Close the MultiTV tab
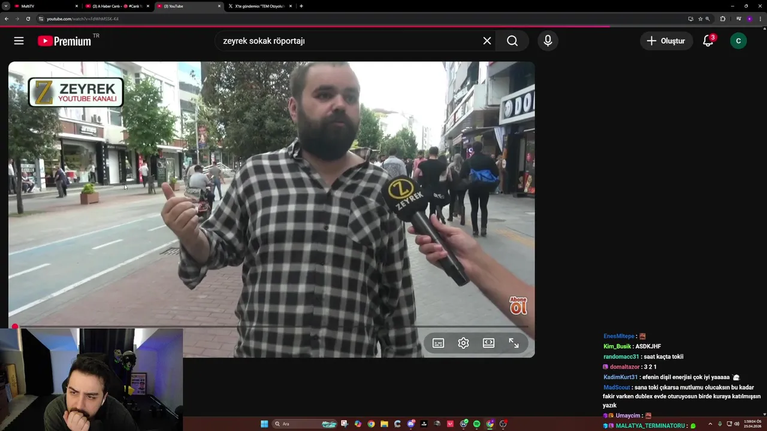This screenshot has height=431, width=767. [77, 6]
